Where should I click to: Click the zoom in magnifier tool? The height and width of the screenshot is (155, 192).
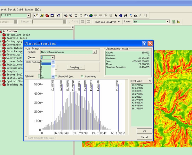pos(66,15)
